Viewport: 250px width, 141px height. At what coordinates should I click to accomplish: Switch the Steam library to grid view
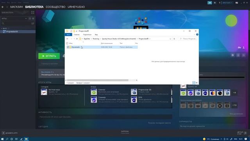point(33,13)
